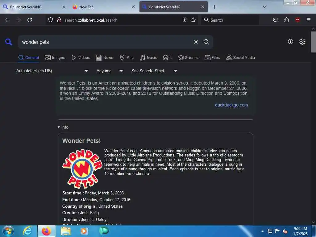Viewport: 316px width, 237px height.
Task: Toggle reader view icon in address bar
Action: (x=185, y=20)
